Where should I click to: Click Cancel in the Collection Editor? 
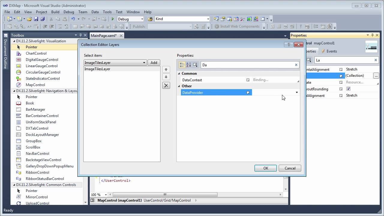click(290, 168)
